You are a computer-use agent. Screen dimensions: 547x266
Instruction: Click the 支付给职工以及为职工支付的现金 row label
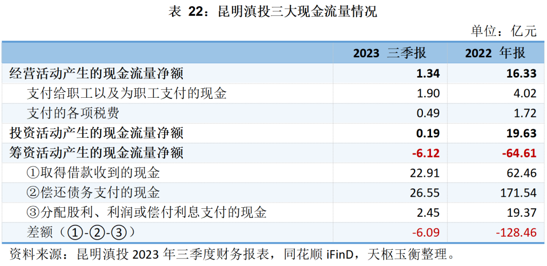126,94
